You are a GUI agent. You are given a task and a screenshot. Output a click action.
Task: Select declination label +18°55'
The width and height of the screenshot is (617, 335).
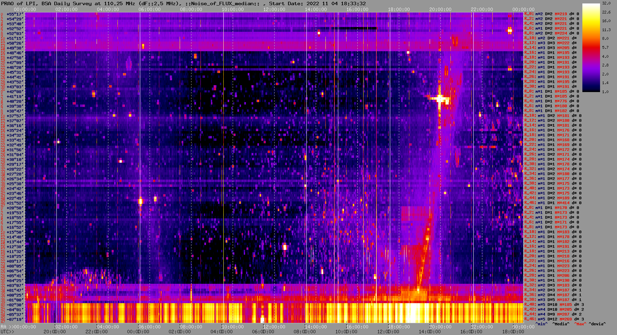pos(15,218)
